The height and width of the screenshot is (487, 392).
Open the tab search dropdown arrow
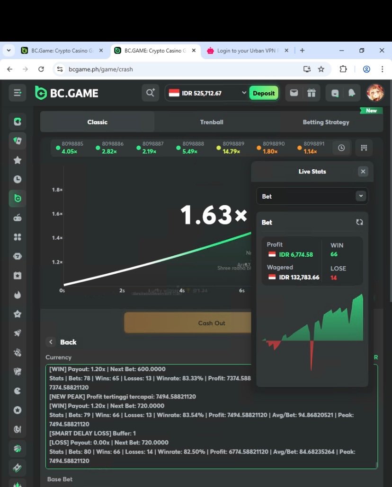9,50
